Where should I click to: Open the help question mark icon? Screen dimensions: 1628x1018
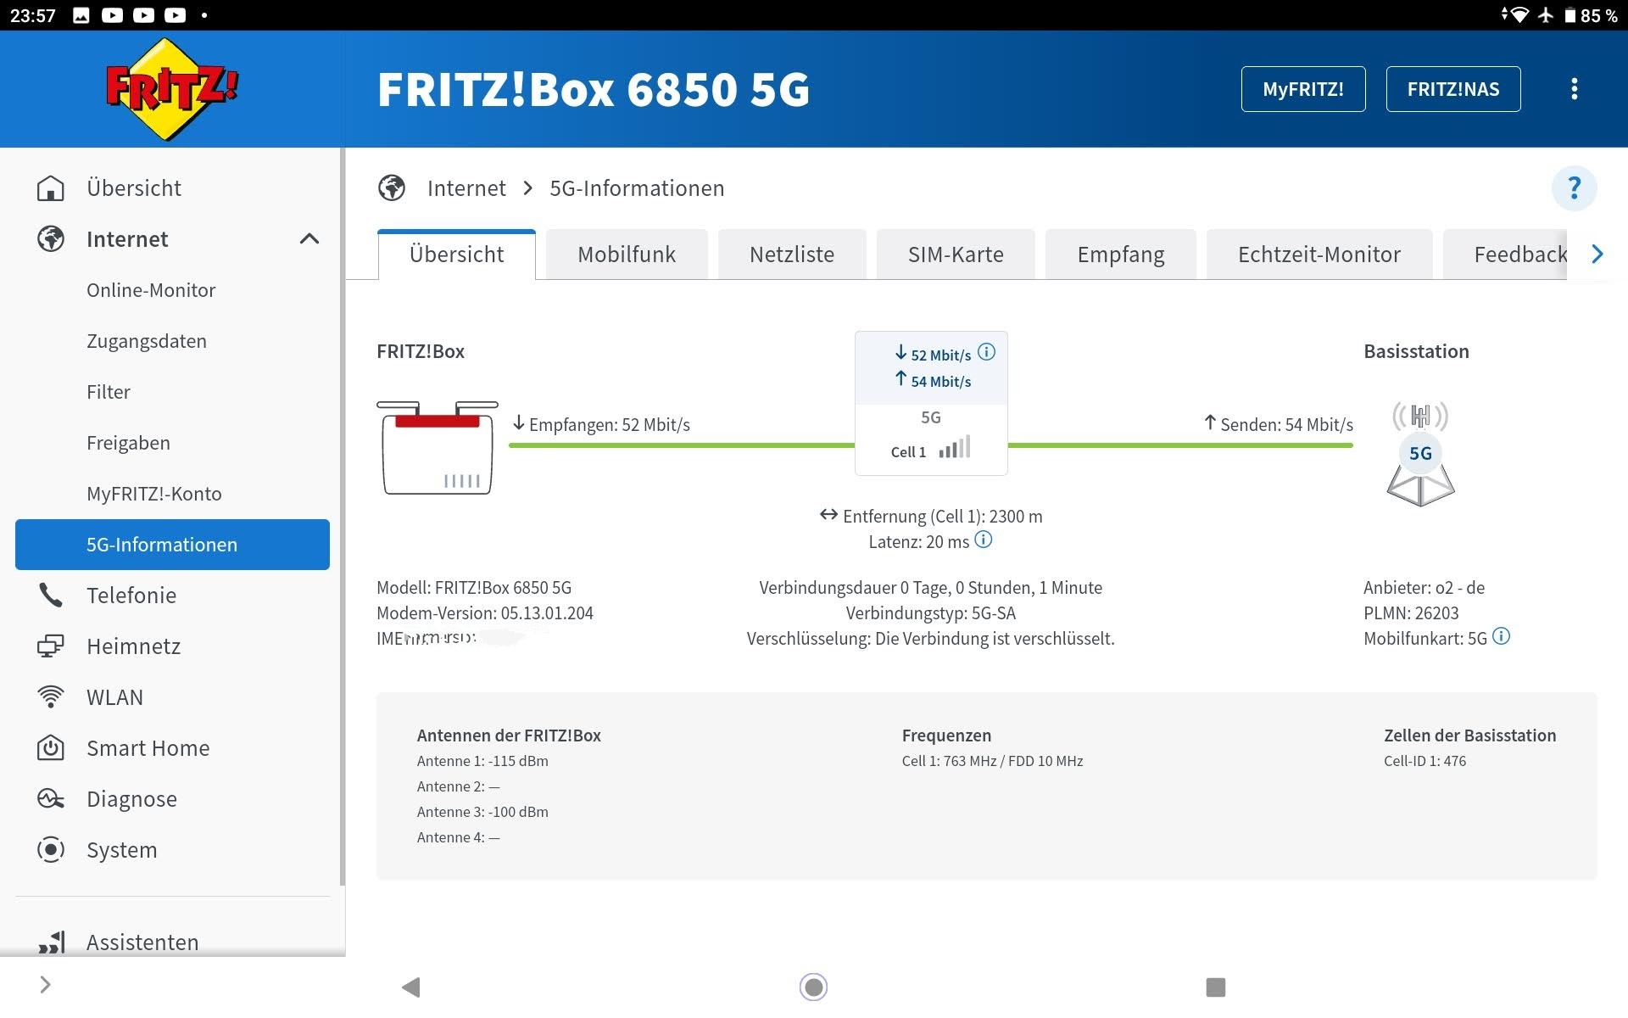[1574, 187]
